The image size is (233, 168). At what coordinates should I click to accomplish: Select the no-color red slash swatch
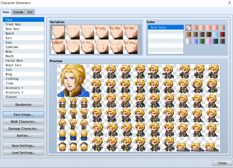pos(188,27)
